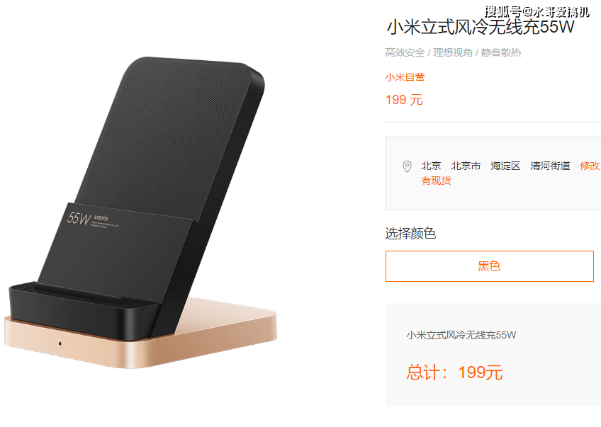Image resolution: width=601 pixels, height=427 pixels.
Task: Click the 有现货 stock status
Action: (436, 181)
